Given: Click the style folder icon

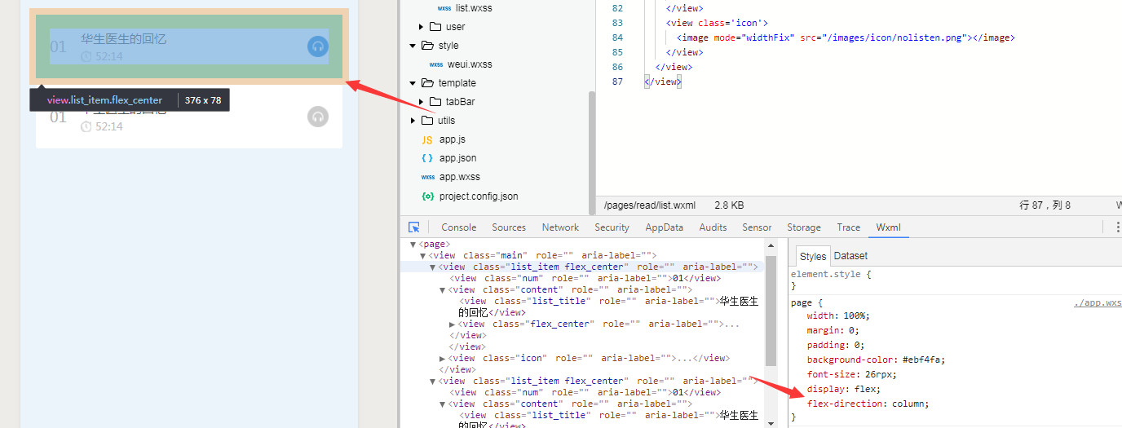Looking at the screenshot, I should click(427, 46).
